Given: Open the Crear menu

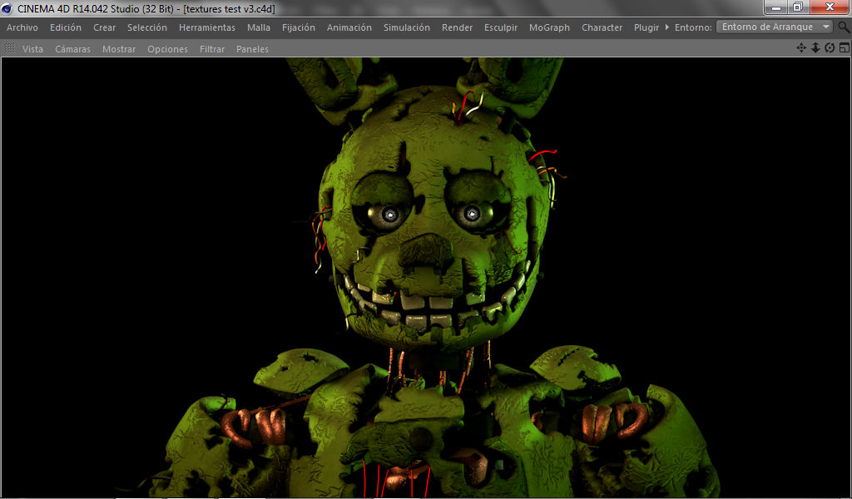Looking at the screenshot, I should click(104, 27).
